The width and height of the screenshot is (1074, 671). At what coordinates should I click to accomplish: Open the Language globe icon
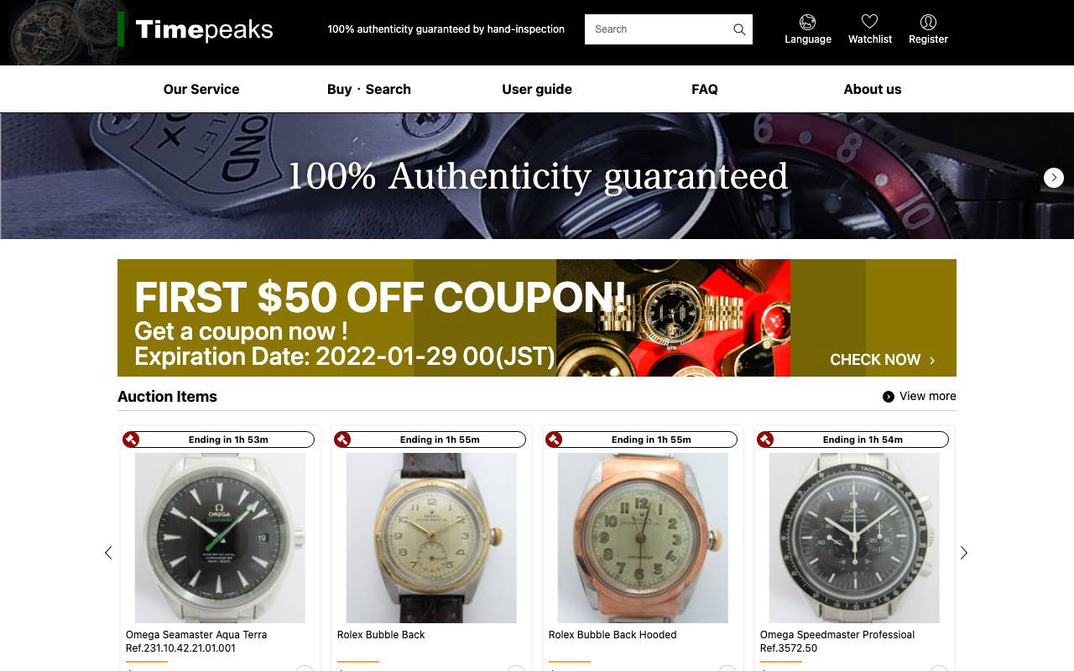click(807, 22)
